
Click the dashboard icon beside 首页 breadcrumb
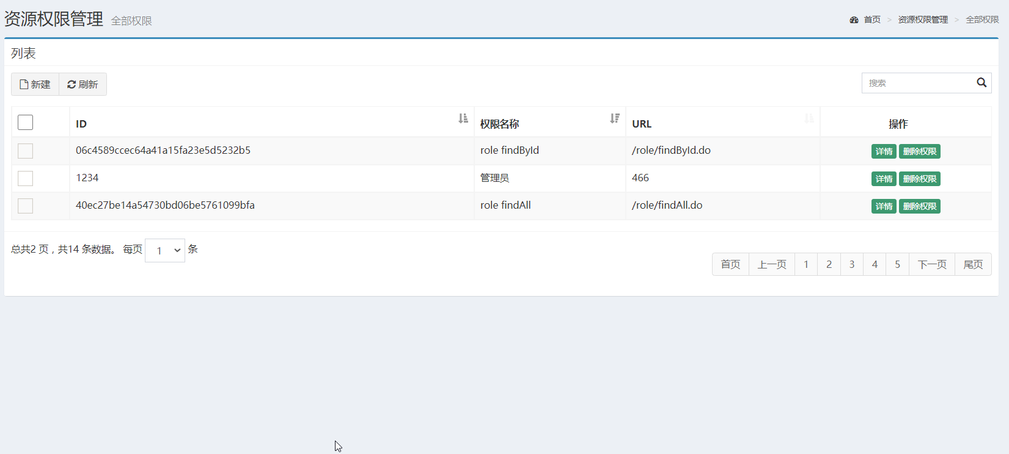[854, 20]
